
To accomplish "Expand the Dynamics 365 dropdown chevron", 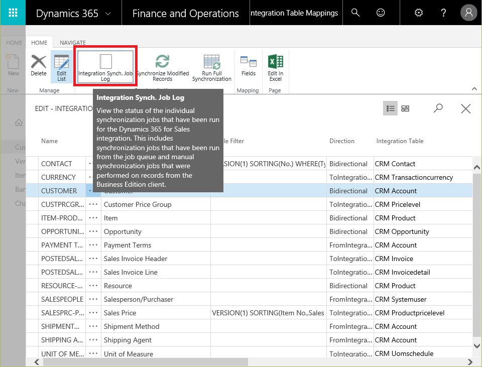I will click(108, 14).
